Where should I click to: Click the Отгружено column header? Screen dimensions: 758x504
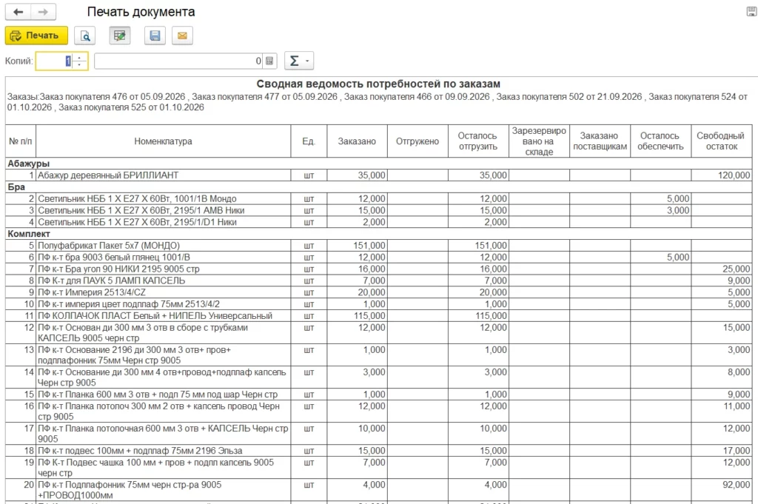pos(417,141)
